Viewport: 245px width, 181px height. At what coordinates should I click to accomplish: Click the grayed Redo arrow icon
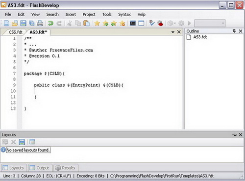point(59,24)
